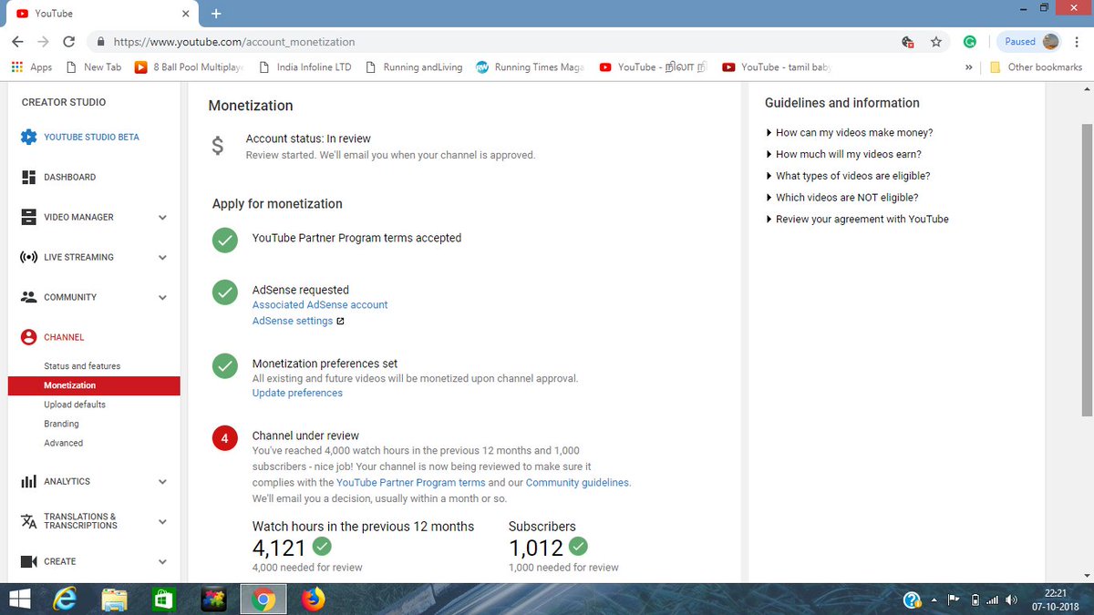The width and height of the screenshot is (1094, 615).
Task: Expand the Live Streaming chevron
Action: [162, 257]
